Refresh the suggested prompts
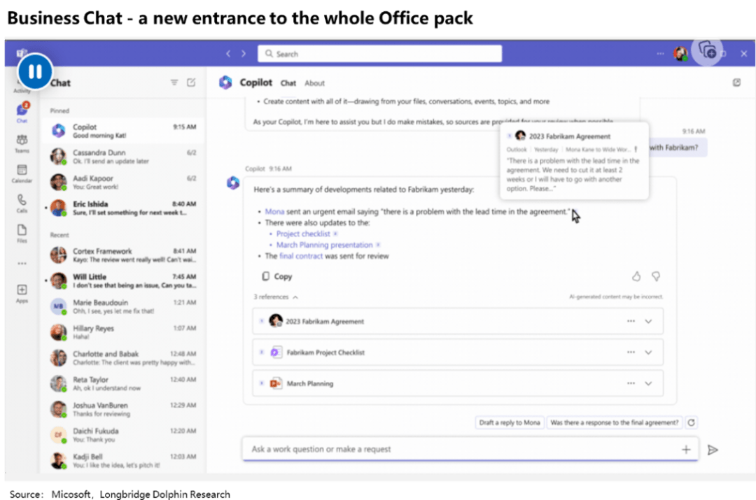Image resolution: width=756 pixels, height=500 pixels. click(691, 422)
